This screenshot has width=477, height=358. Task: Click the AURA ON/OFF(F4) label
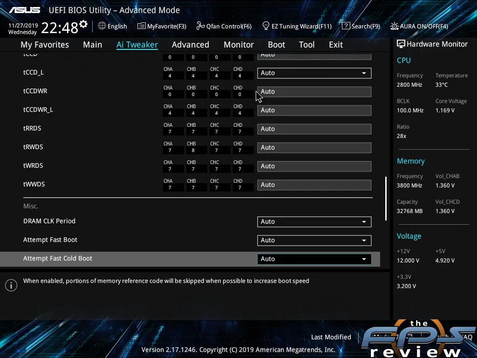point(424,26)
